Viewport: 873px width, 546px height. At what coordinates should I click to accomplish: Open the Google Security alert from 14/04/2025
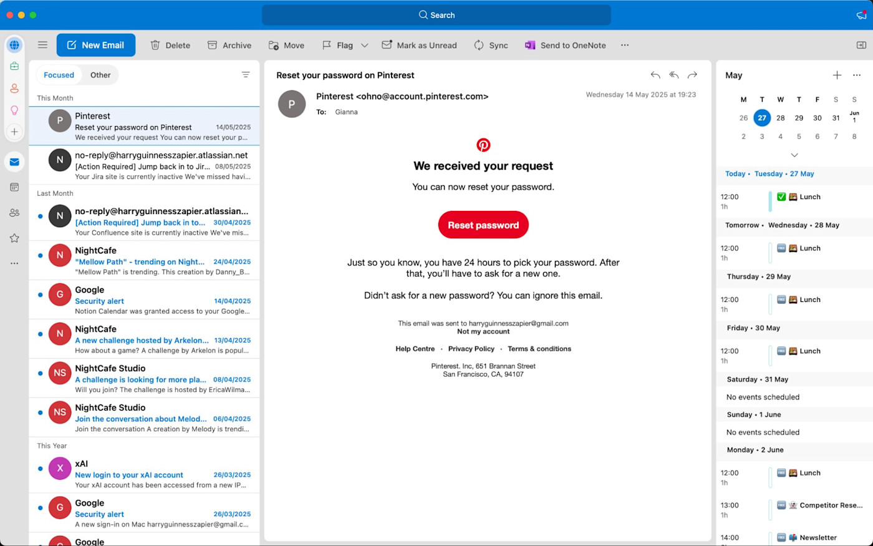144,300
